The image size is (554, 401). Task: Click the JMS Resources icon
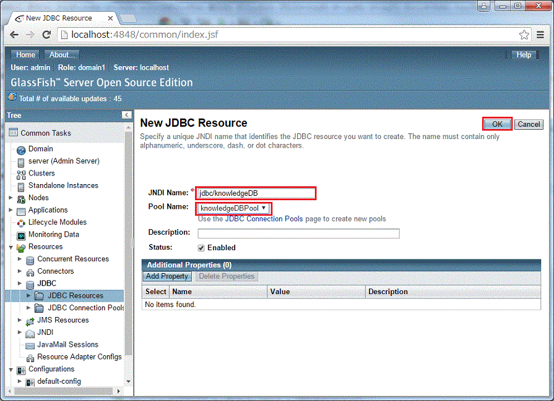click(30, 321)
